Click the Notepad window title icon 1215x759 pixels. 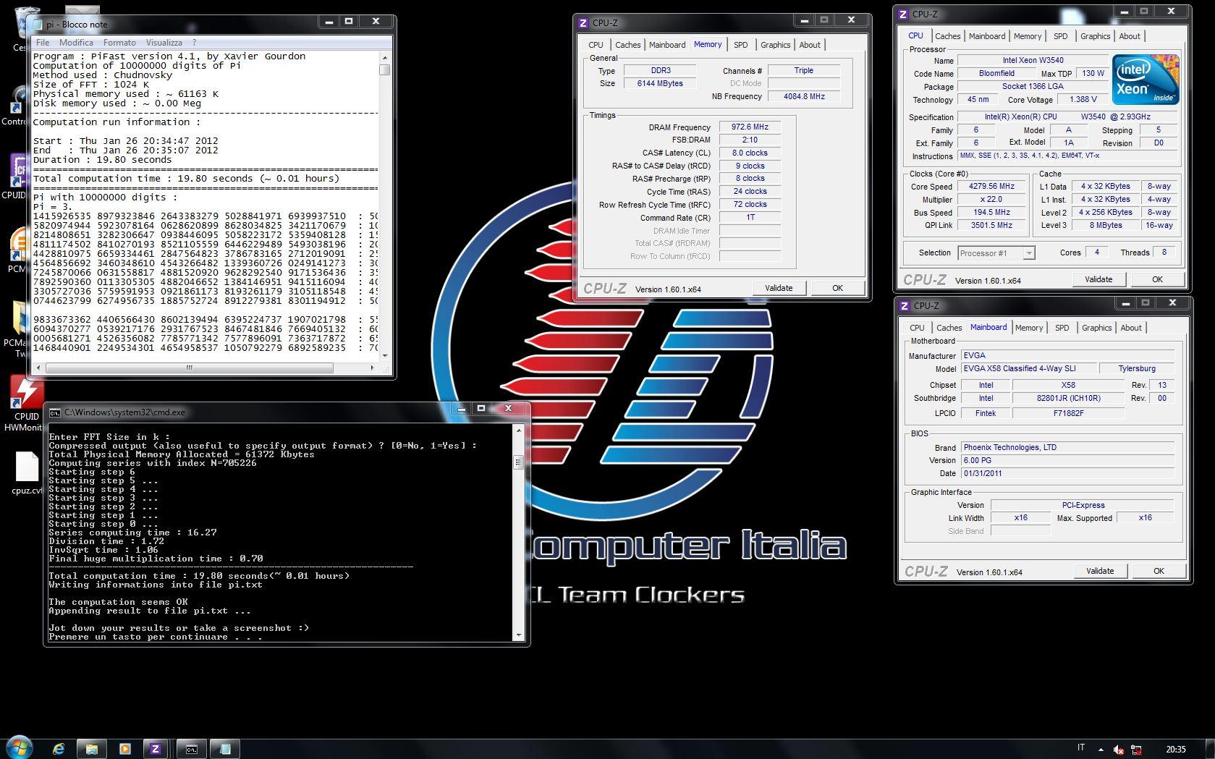click(38, 24)
